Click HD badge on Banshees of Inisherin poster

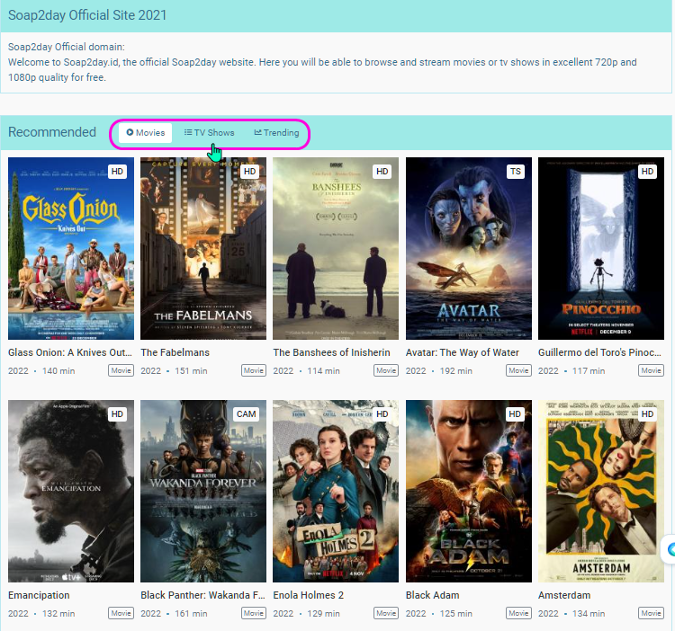pos(382,172)
